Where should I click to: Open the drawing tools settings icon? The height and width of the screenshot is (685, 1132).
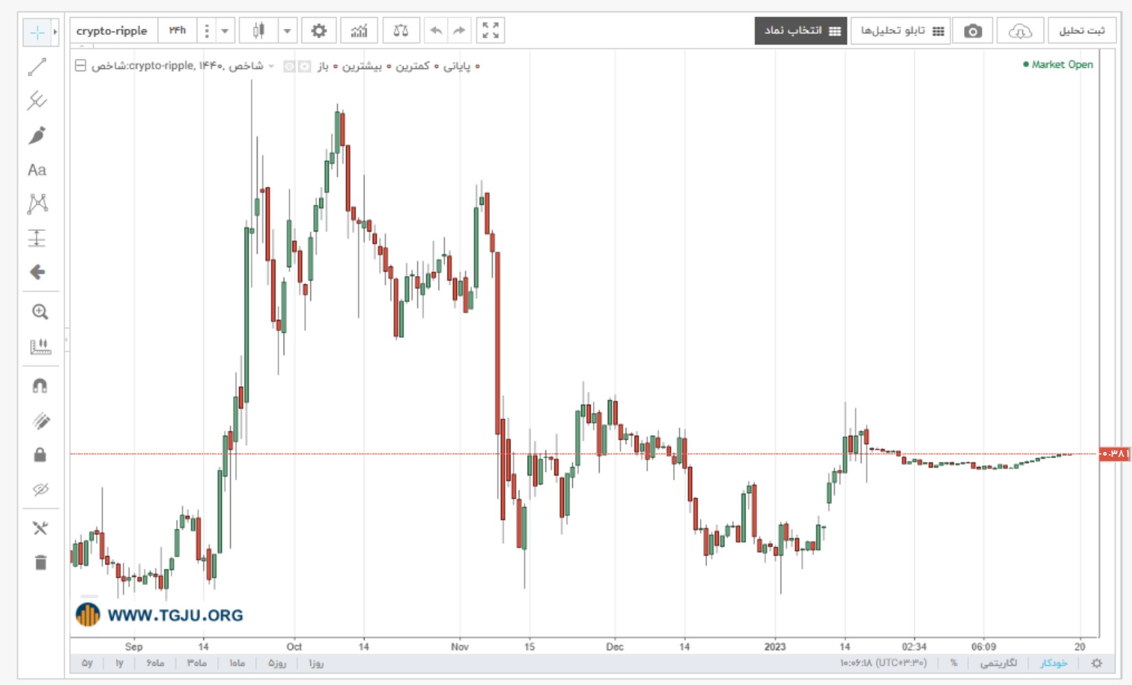(x=40, y=528)
